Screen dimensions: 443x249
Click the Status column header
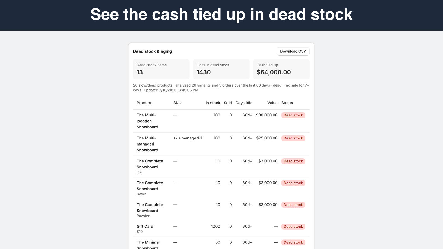[x=287, y=103]
